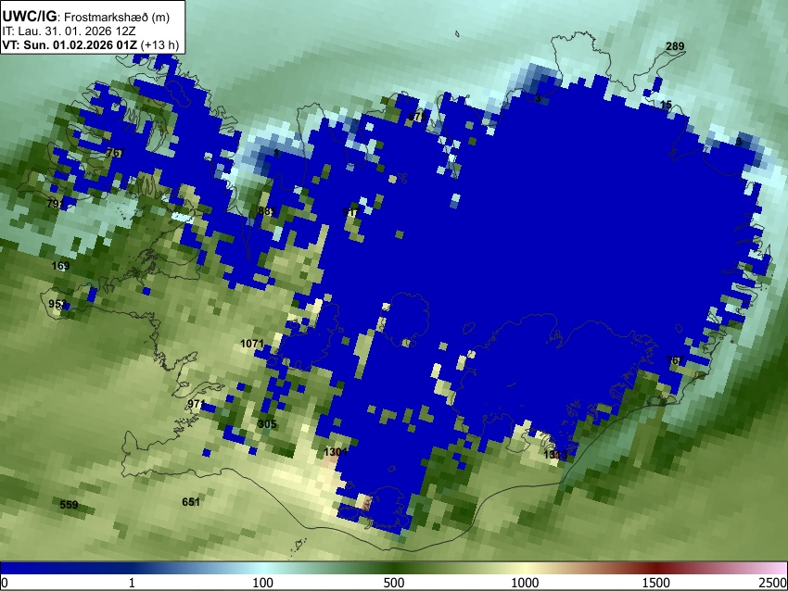Click the 'UWC/IG: Frostmarkshæð (m)' title text

pos(86,17)
